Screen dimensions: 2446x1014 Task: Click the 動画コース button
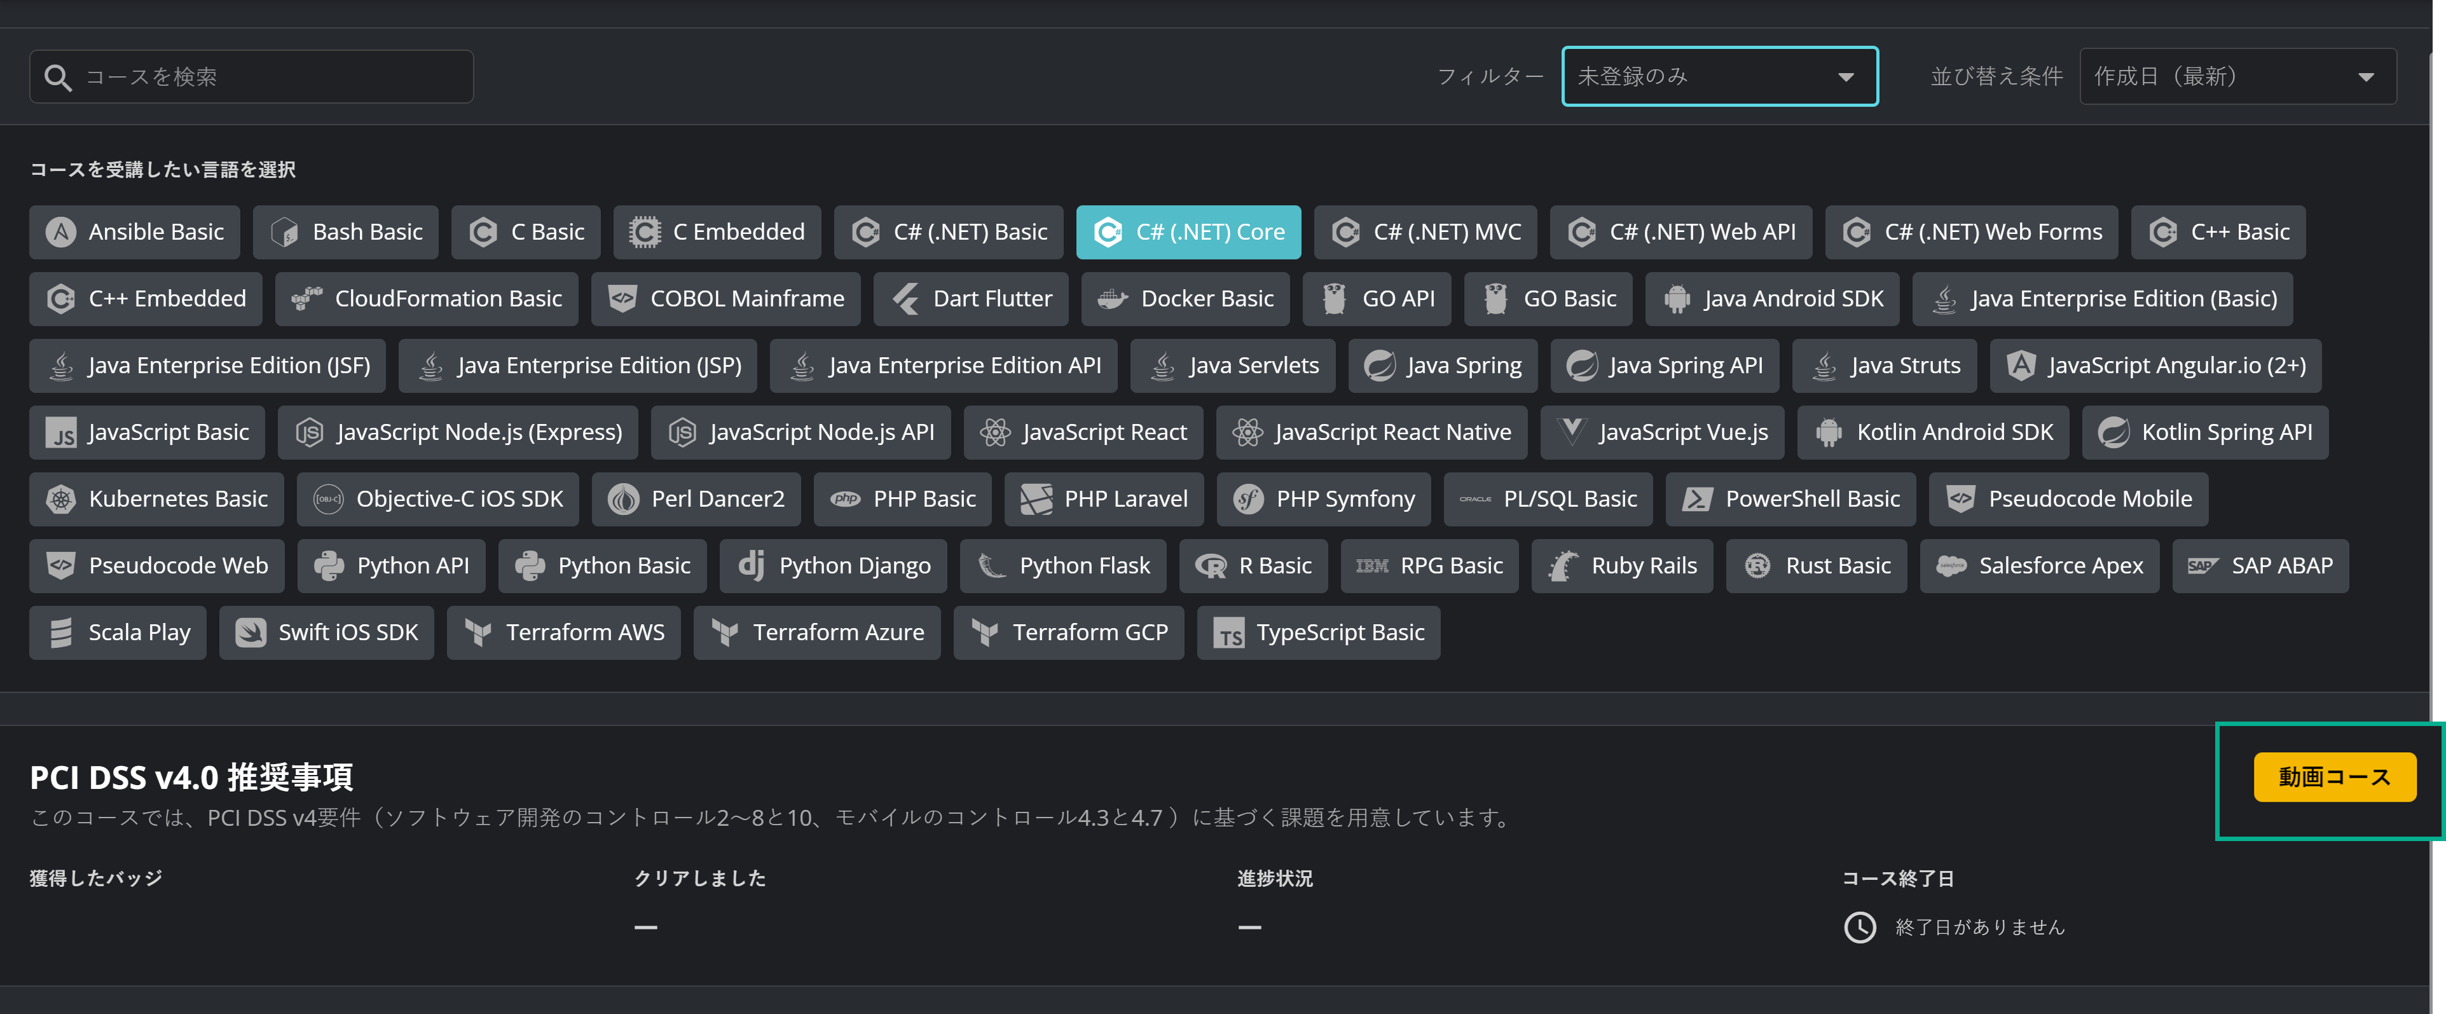[x=2334, y=777]
